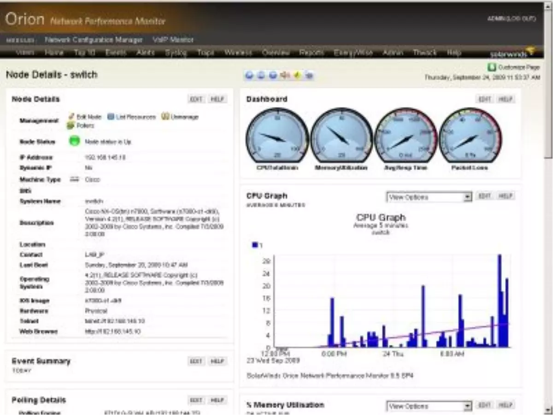Click the first blue globe export icon
Image resolution: width=553 pixels, height=415 pixels.
(x=249, y=75)
